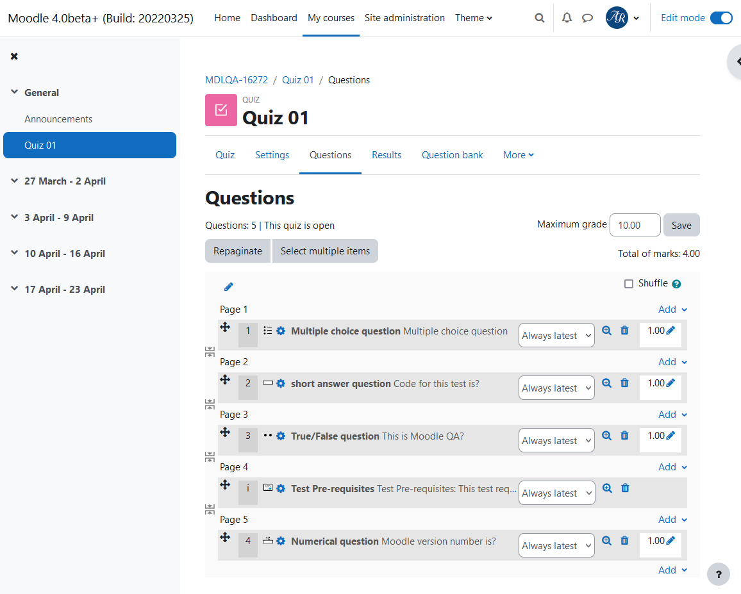The height and width of the screenshot is (594, 741).
Task: Delete short answer question with trash icon
Action: click(625, 383)
